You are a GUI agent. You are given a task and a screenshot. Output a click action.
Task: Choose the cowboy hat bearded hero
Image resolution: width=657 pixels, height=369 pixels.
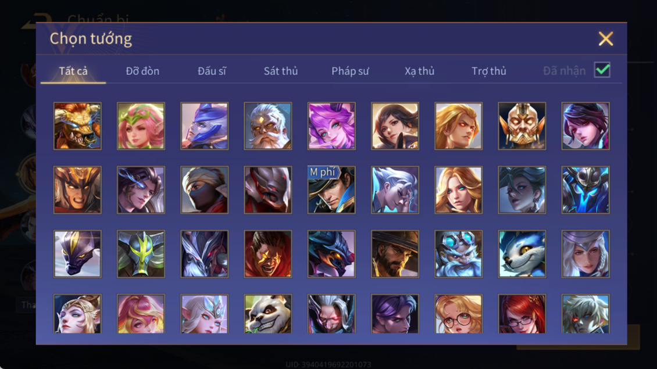pos(395,254)
